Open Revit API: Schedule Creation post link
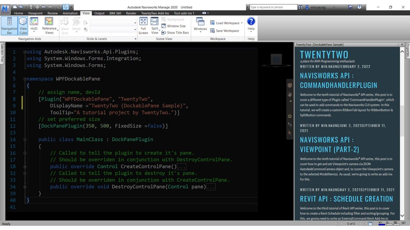Image resolution: width=410 pixels, height=230 pixels. click(346, 199)
